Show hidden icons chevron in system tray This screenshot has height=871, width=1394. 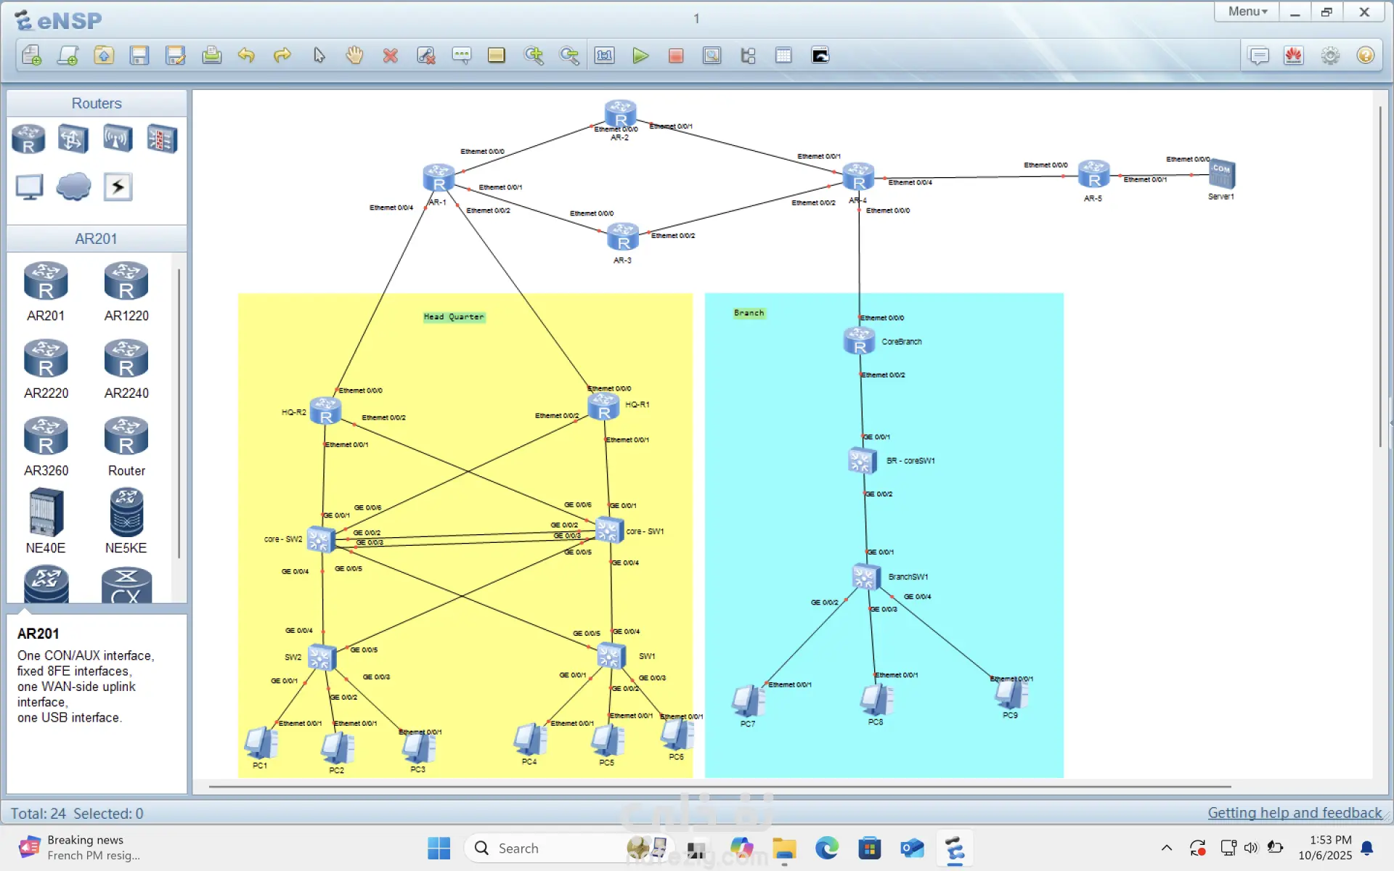[x=1167, y=848]
